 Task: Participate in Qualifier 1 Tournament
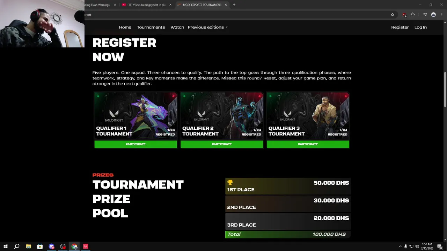click(x=135, y=144)
